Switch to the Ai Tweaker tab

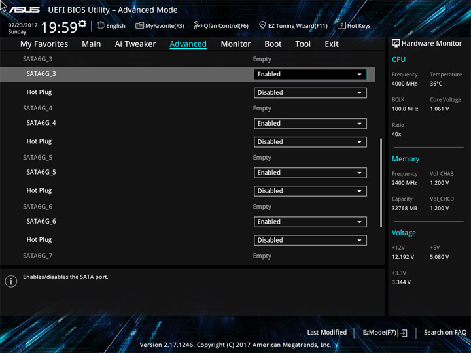pos(135,44)
